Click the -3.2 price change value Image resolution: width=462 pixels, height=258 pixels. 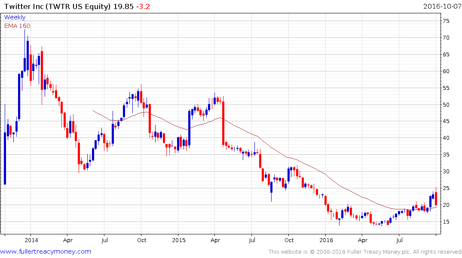tap(143, 6)
